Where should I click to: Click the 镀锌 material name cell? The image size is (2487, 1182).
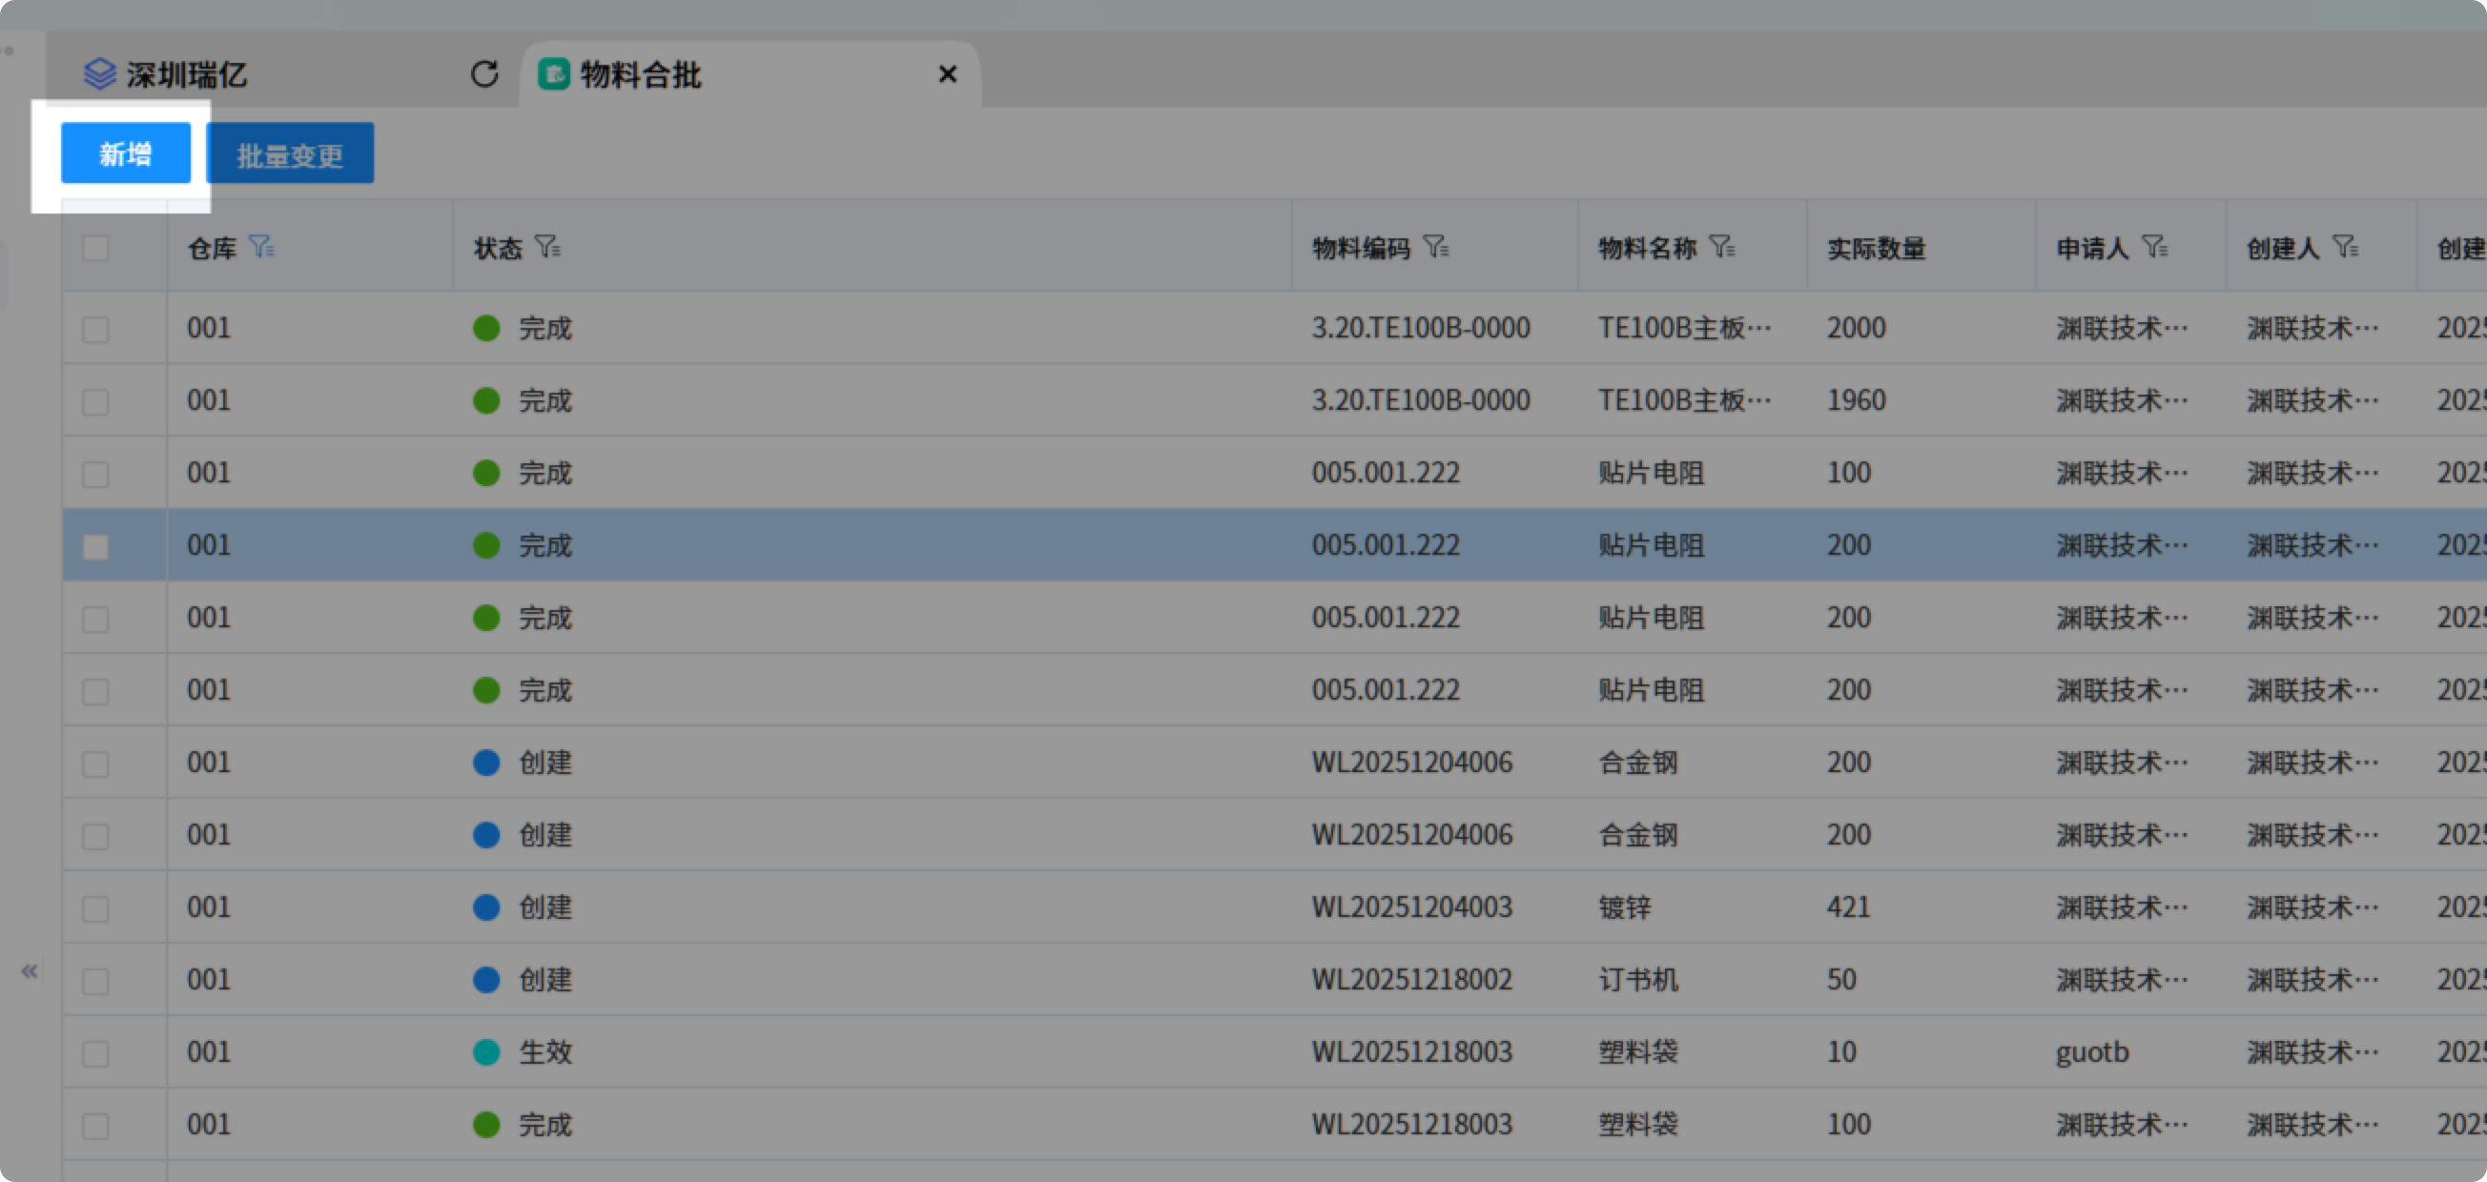pyautogui.click(x=1626, y=907)
